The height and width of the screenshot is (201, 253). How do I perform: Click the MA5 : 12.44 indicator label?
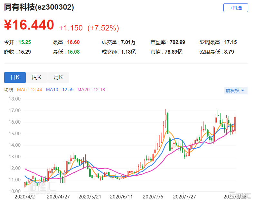click(x=30, y=90)
